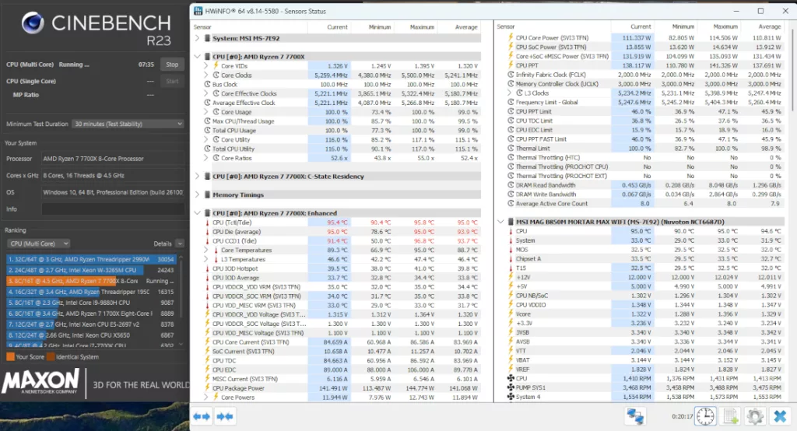Click the clock reset timer icon

click(x=705, y=416)
